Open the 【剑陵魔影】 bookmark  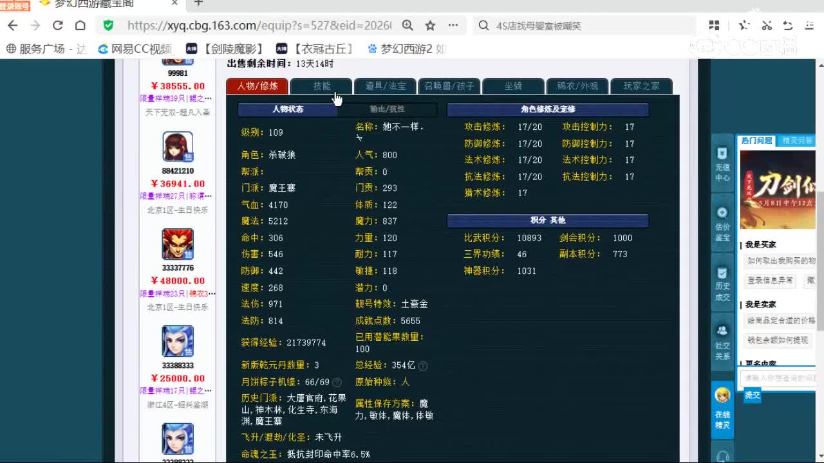tap(225, 49)
